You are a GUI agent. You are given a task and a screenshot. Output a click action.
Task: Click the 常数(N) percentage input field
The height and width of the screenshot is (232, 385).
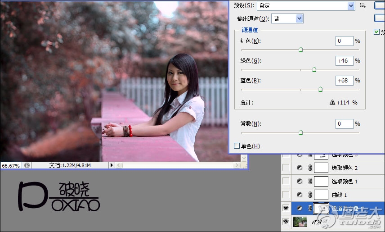[x=344, y=124]
